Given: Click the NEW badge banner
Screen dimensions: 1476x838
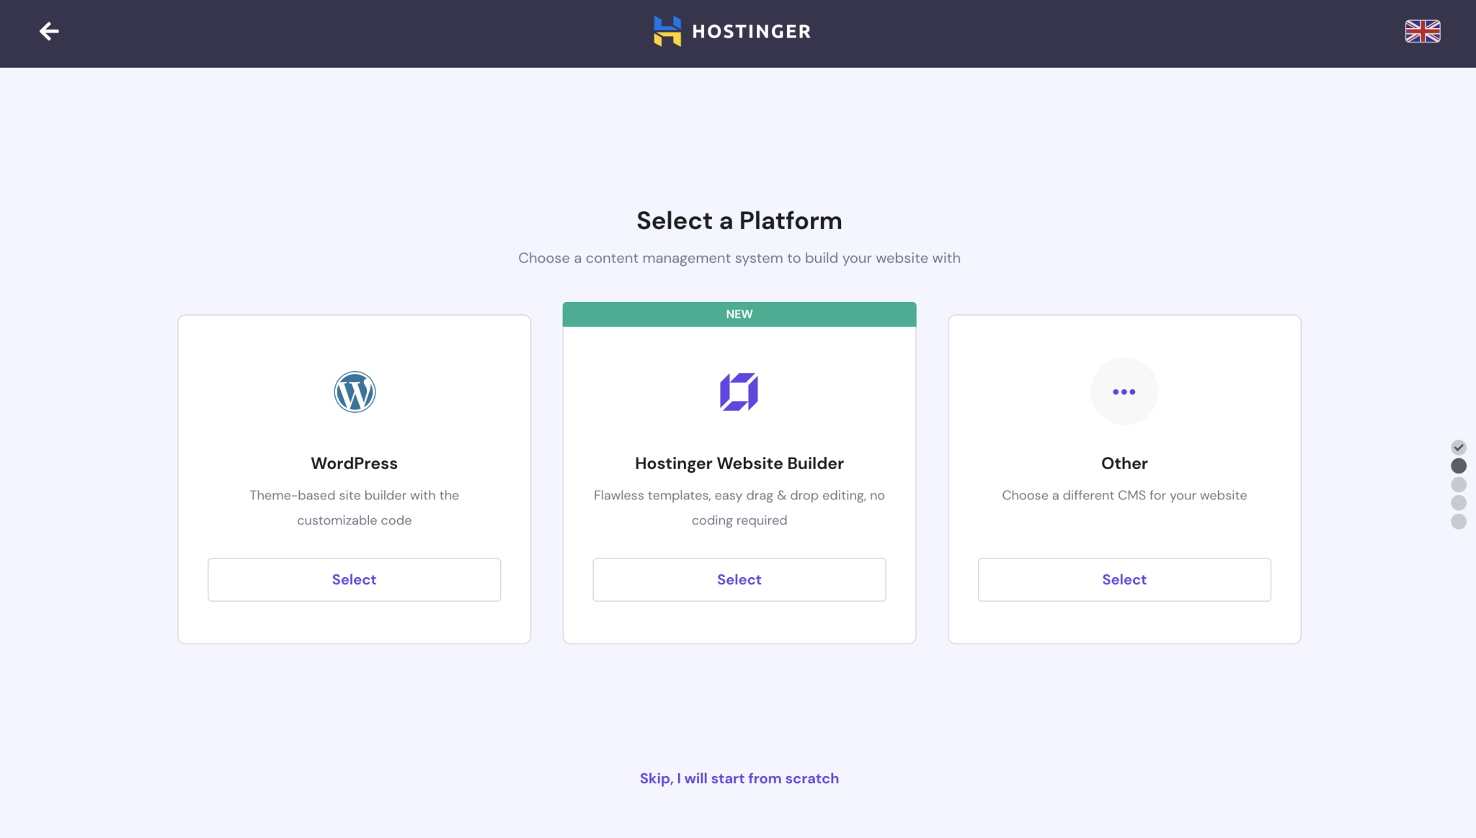Looking at the screenshot, I should pos(739,314).
